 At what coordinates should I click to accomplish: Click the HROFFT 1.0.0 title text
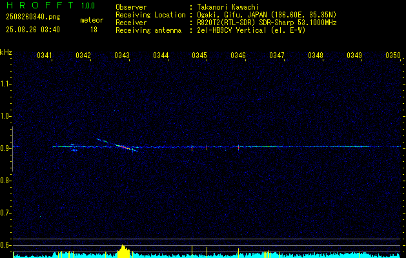click(x=51, y=5)
